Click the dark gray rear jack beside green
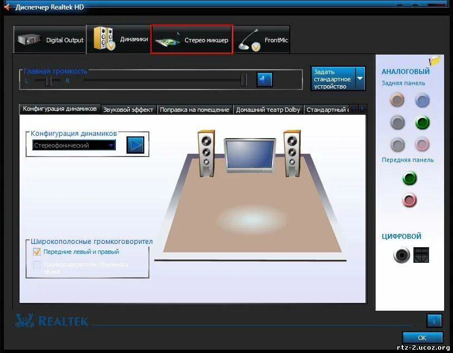 pyautogui.click(x=397, y=122)
